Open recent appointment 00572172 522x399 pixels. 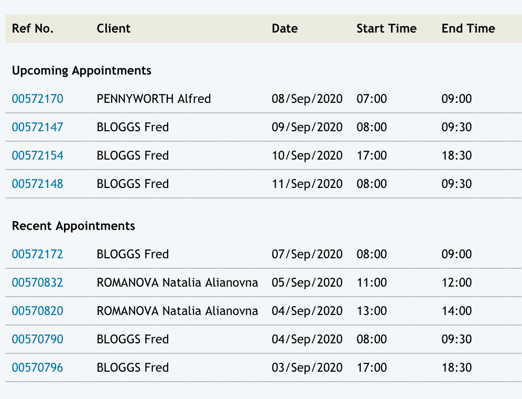click(x=37, y=254)
